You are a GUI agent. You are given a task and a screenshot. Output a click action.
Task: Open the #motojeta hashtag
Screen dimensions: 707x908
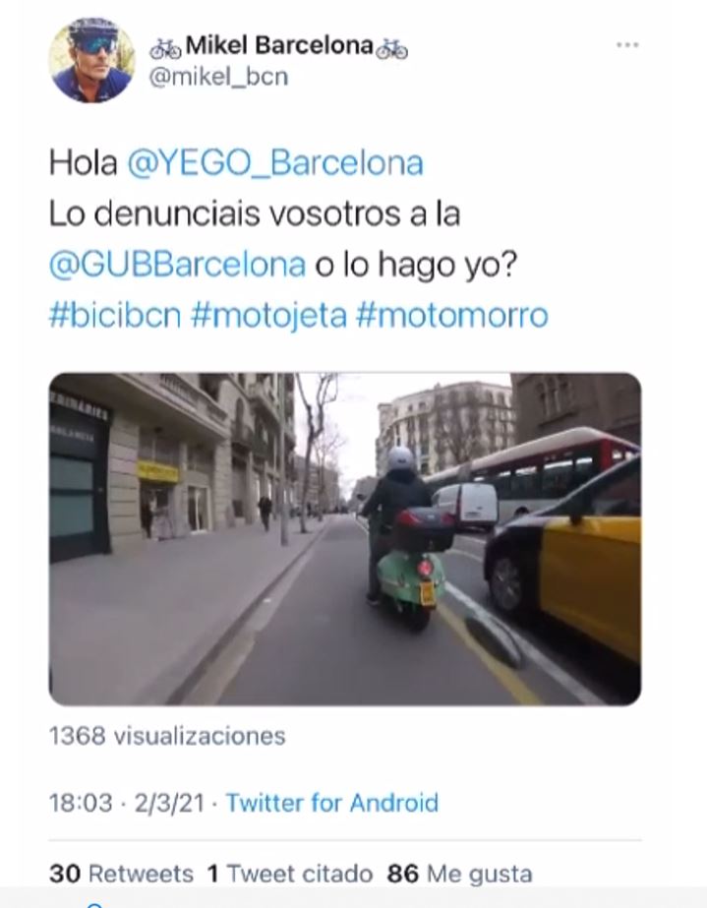pyautogui.click(x=268, y=316)
